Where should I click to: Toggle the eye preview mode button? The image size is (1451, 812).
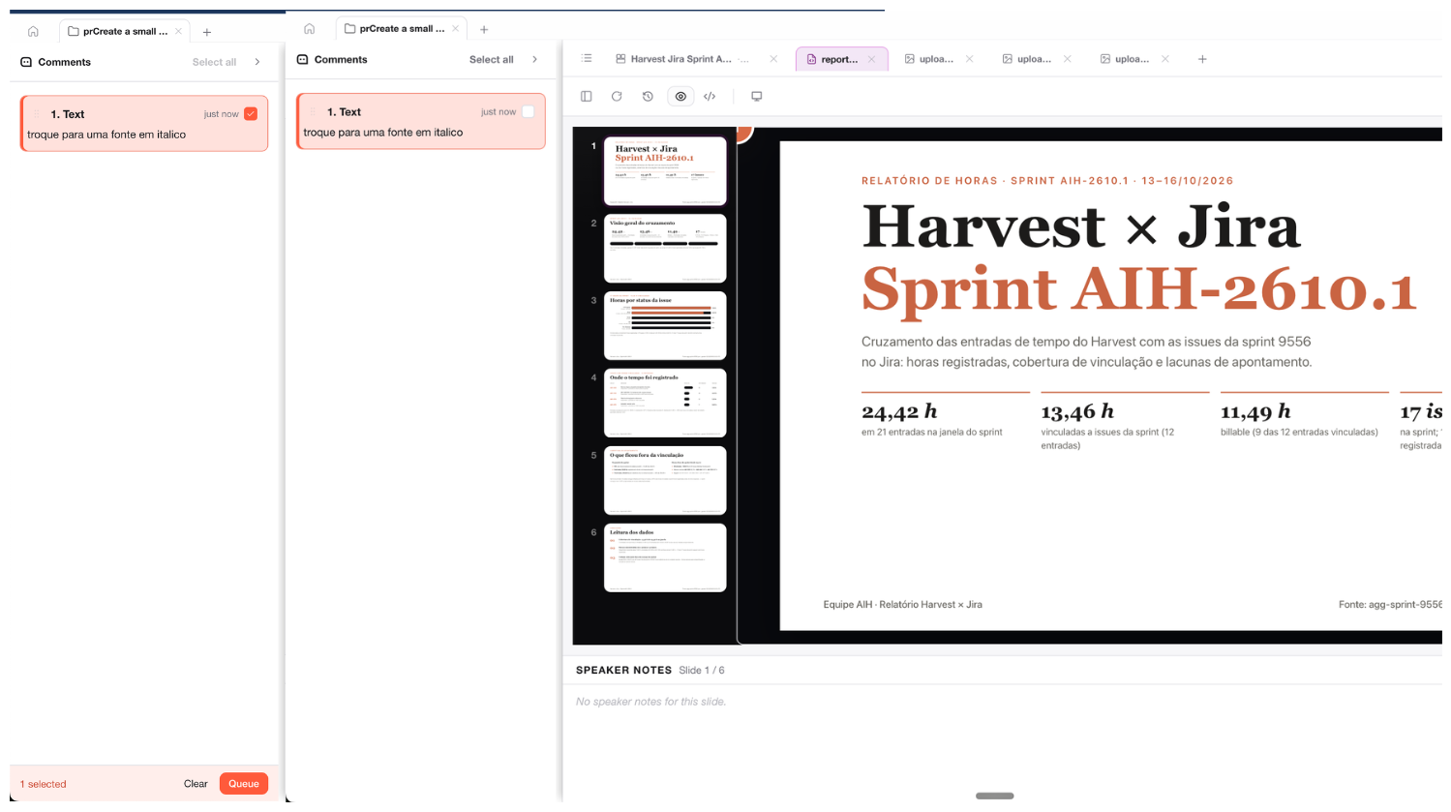pos(680,97)
